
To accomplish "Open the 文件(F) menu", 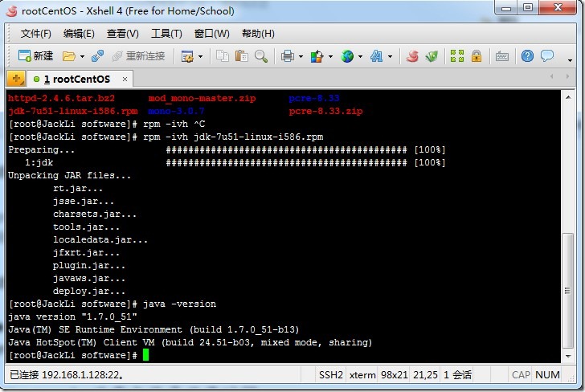I will coord(36,34).
